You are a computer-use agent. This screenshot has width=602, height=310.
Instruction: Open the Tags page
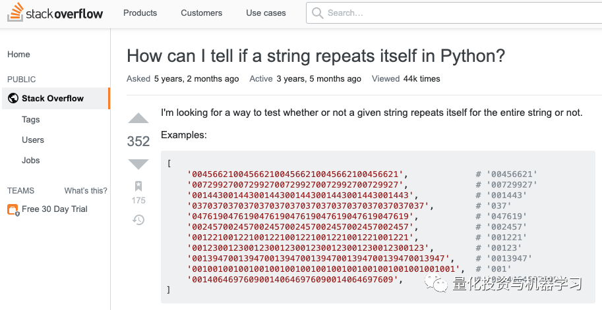point(31,120)
